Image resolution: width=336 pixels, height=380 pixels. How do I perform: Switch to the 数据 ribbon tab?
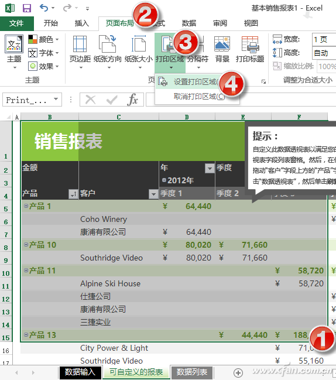coord(189,23)
